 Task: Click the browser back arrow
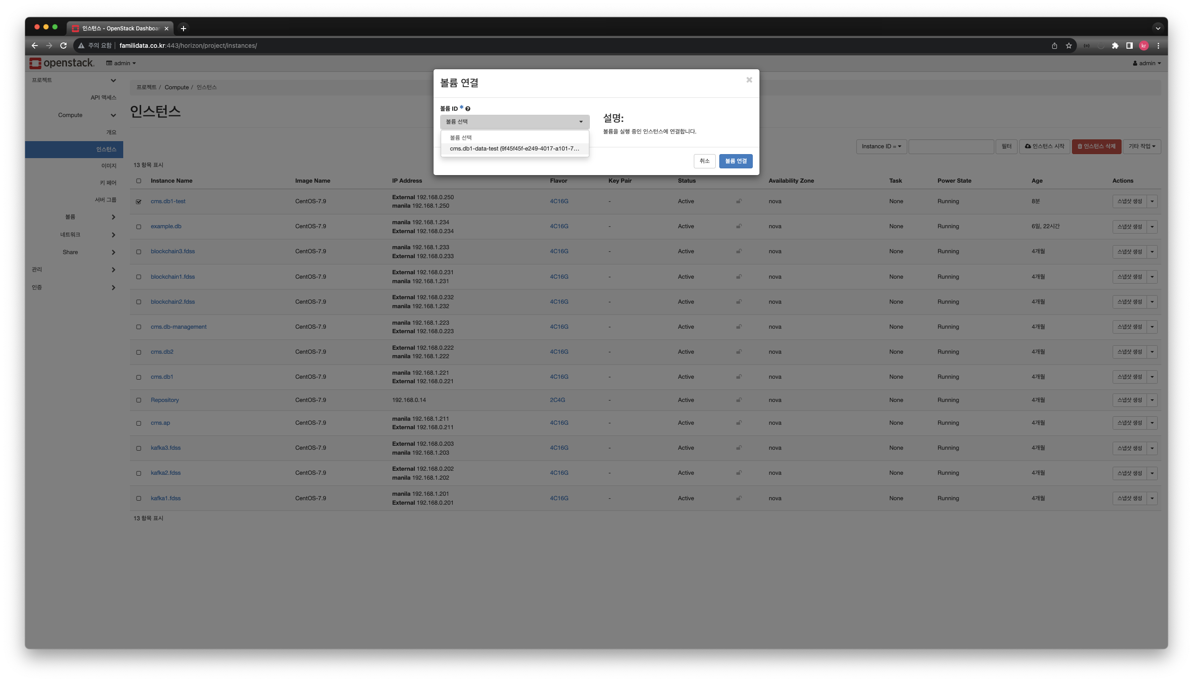(35, 46)
